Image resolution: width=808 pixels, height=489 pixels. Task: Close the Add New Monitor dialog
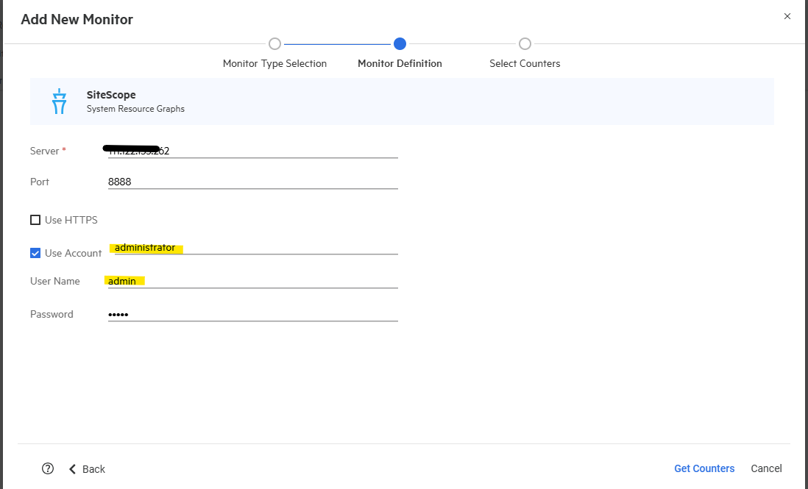[x=787, y=16]
